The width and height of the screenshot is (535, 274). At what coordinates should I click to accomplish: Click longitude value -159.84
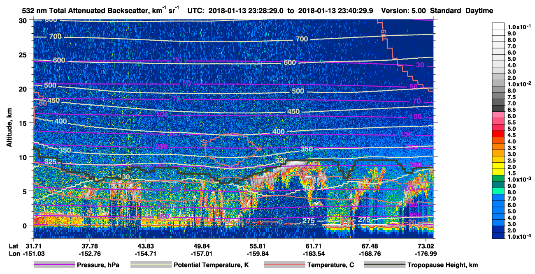click(258, 253)
